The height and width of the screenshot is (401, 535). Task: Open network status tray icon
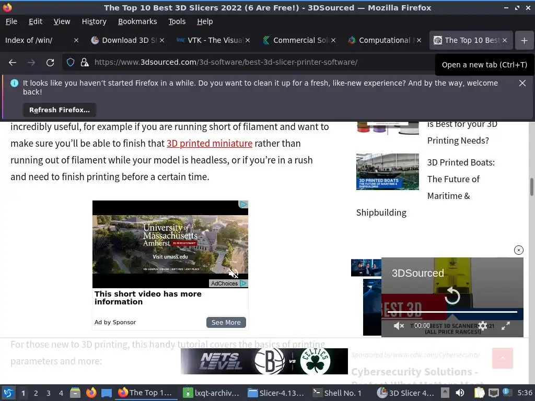click(x=493, y=393)
